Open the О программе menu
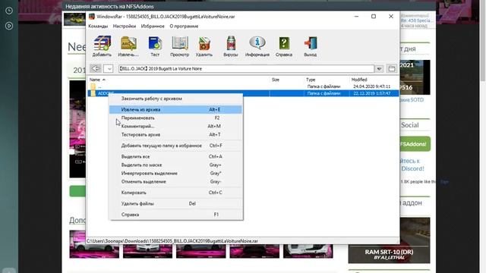This screenshot has height=273, width=486. click(x=184, y=27)
